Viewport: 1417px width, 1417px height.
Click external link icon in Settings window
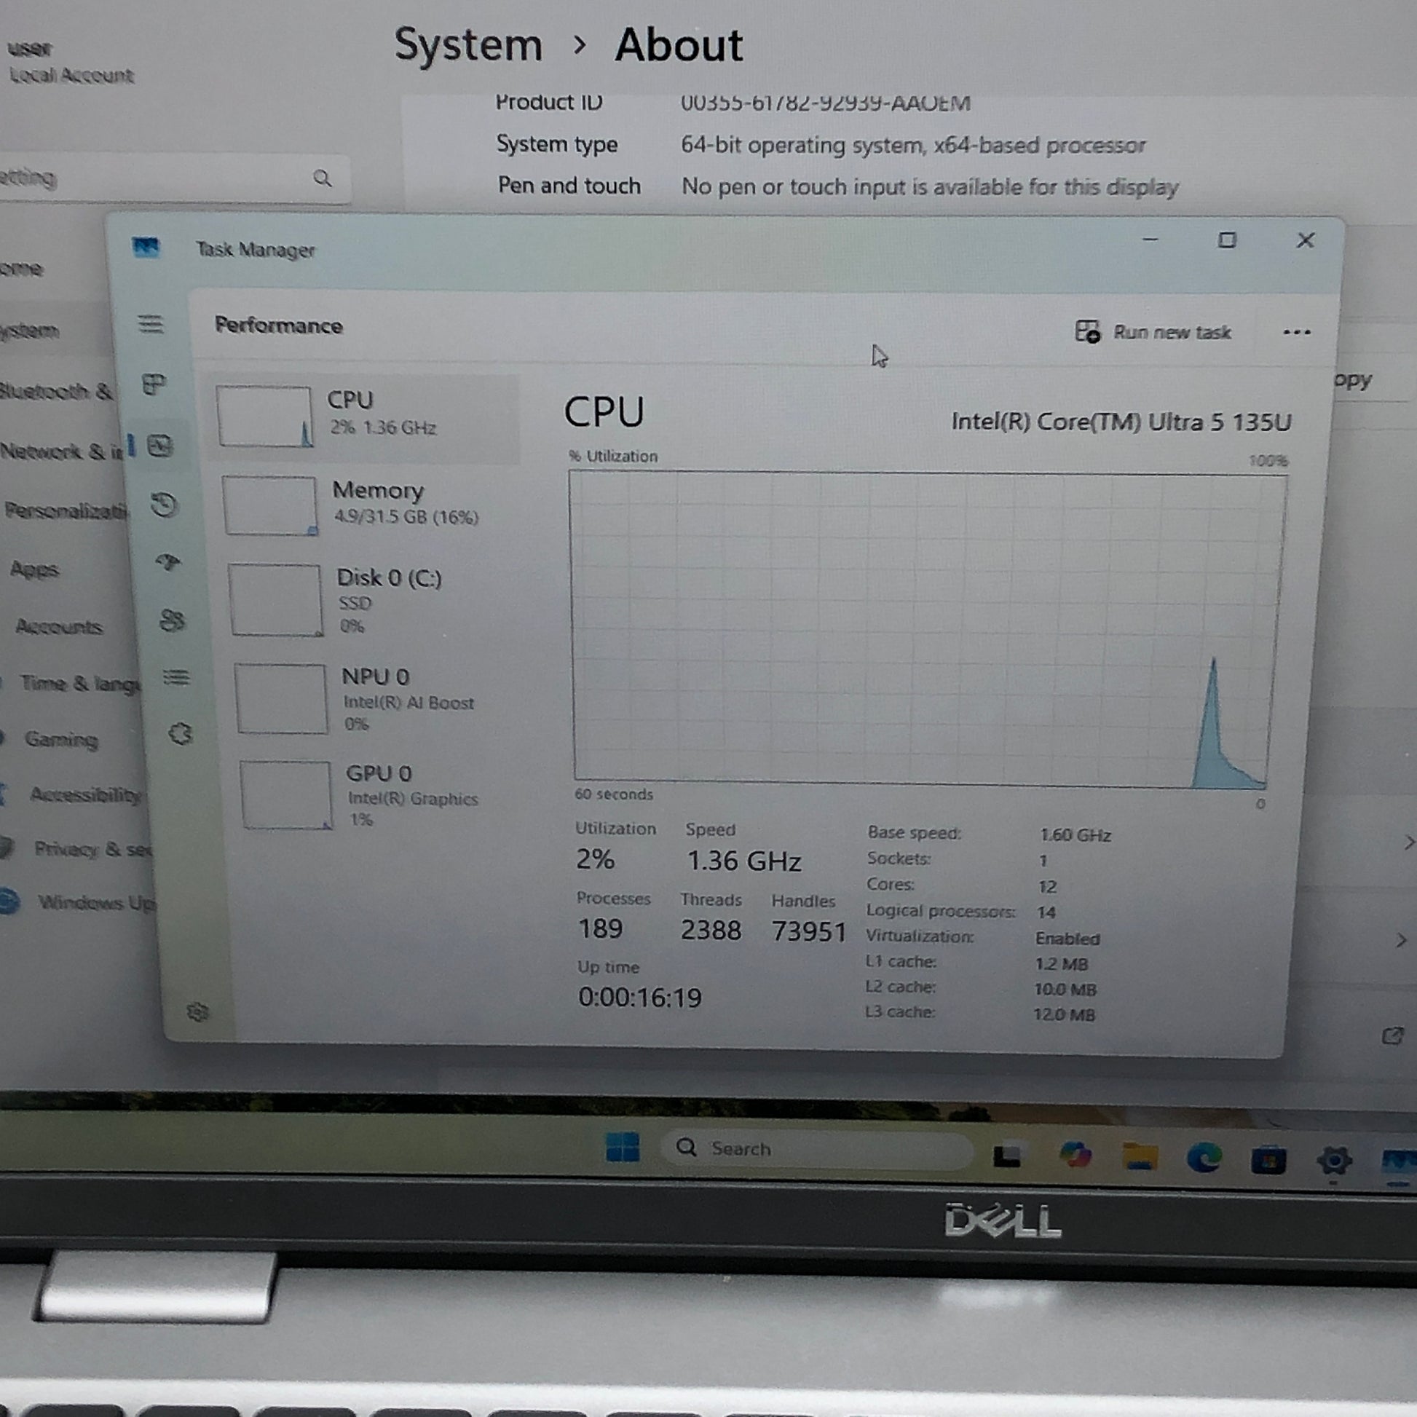click(x=1392, y=1035)
